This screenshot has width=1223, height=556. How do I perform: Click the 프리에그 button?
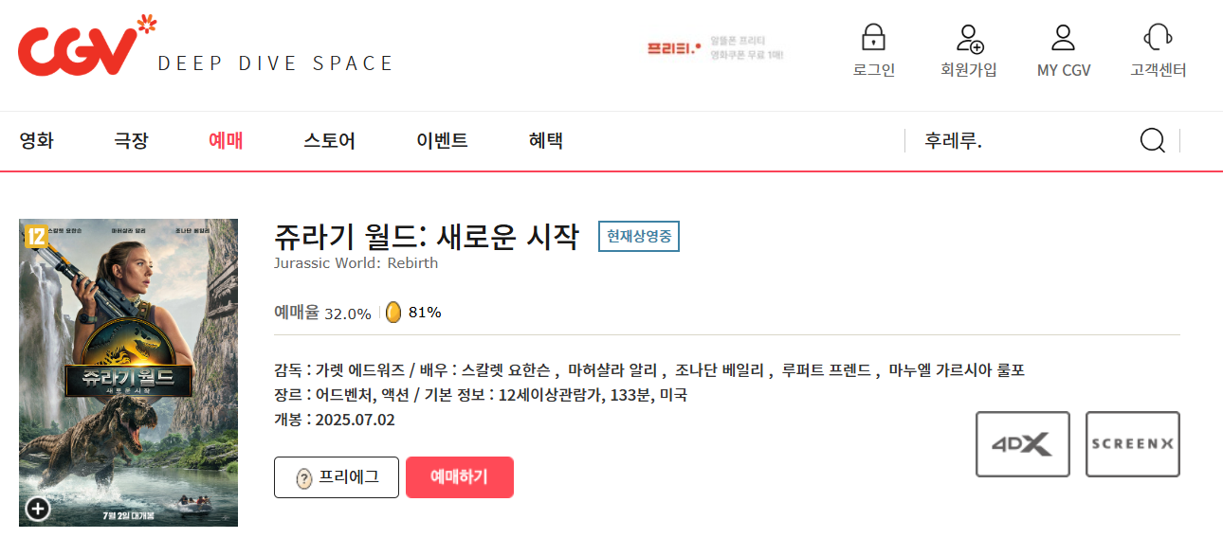tap(336, 477)
